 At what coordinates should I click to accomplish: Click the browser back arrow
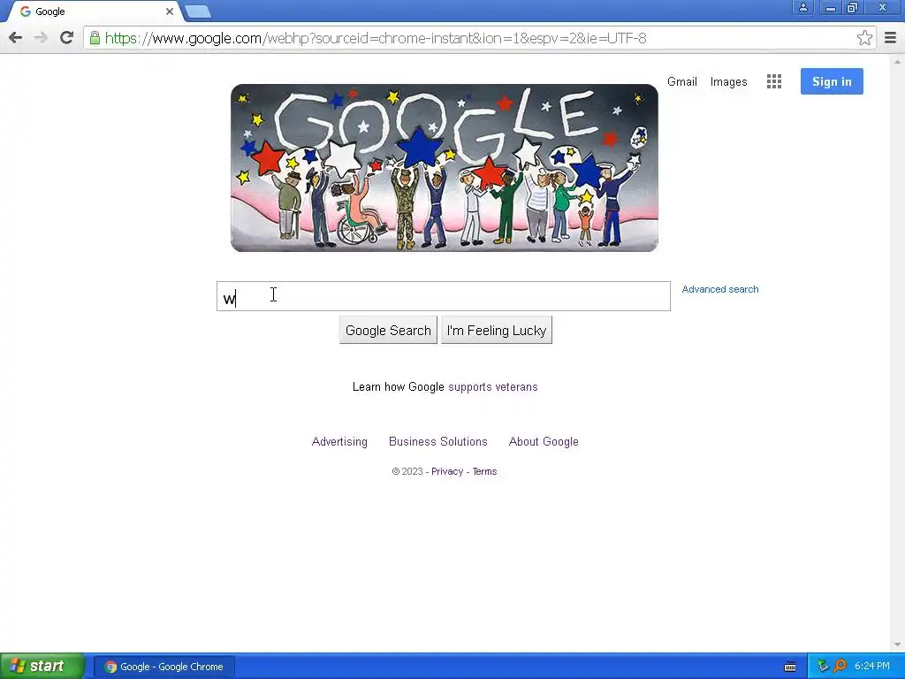tap(16, 38)
